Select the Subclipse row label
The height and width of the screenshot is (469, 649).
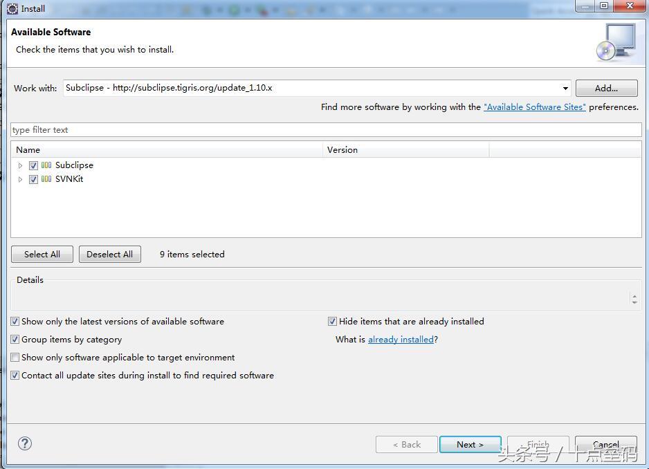coord(75,165)
